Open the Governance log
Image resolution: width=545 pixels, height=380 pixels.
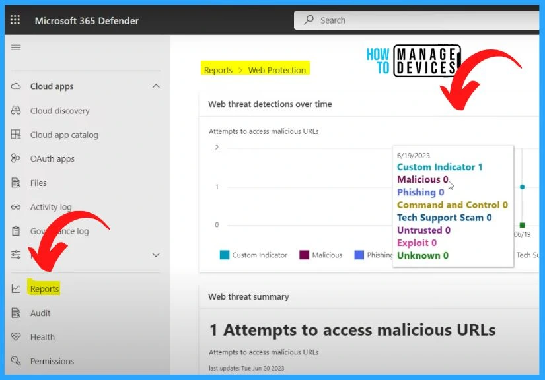[59, 231]
